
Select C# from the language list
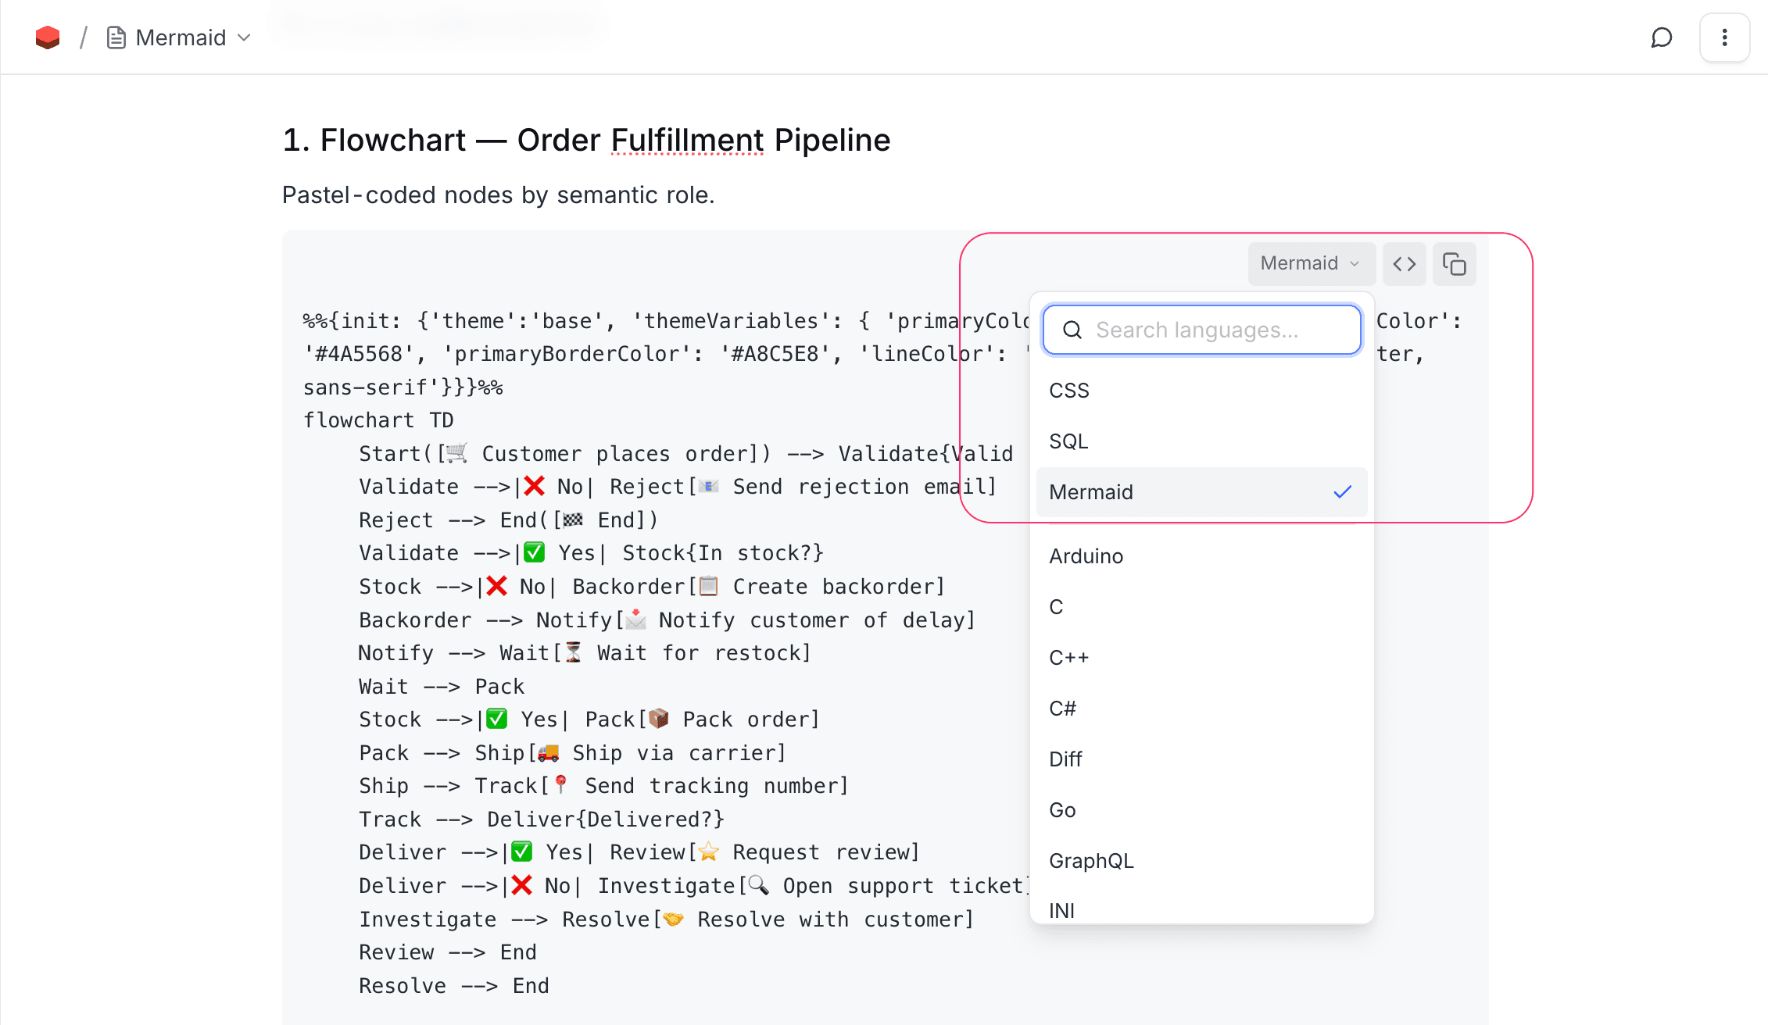1202,709
